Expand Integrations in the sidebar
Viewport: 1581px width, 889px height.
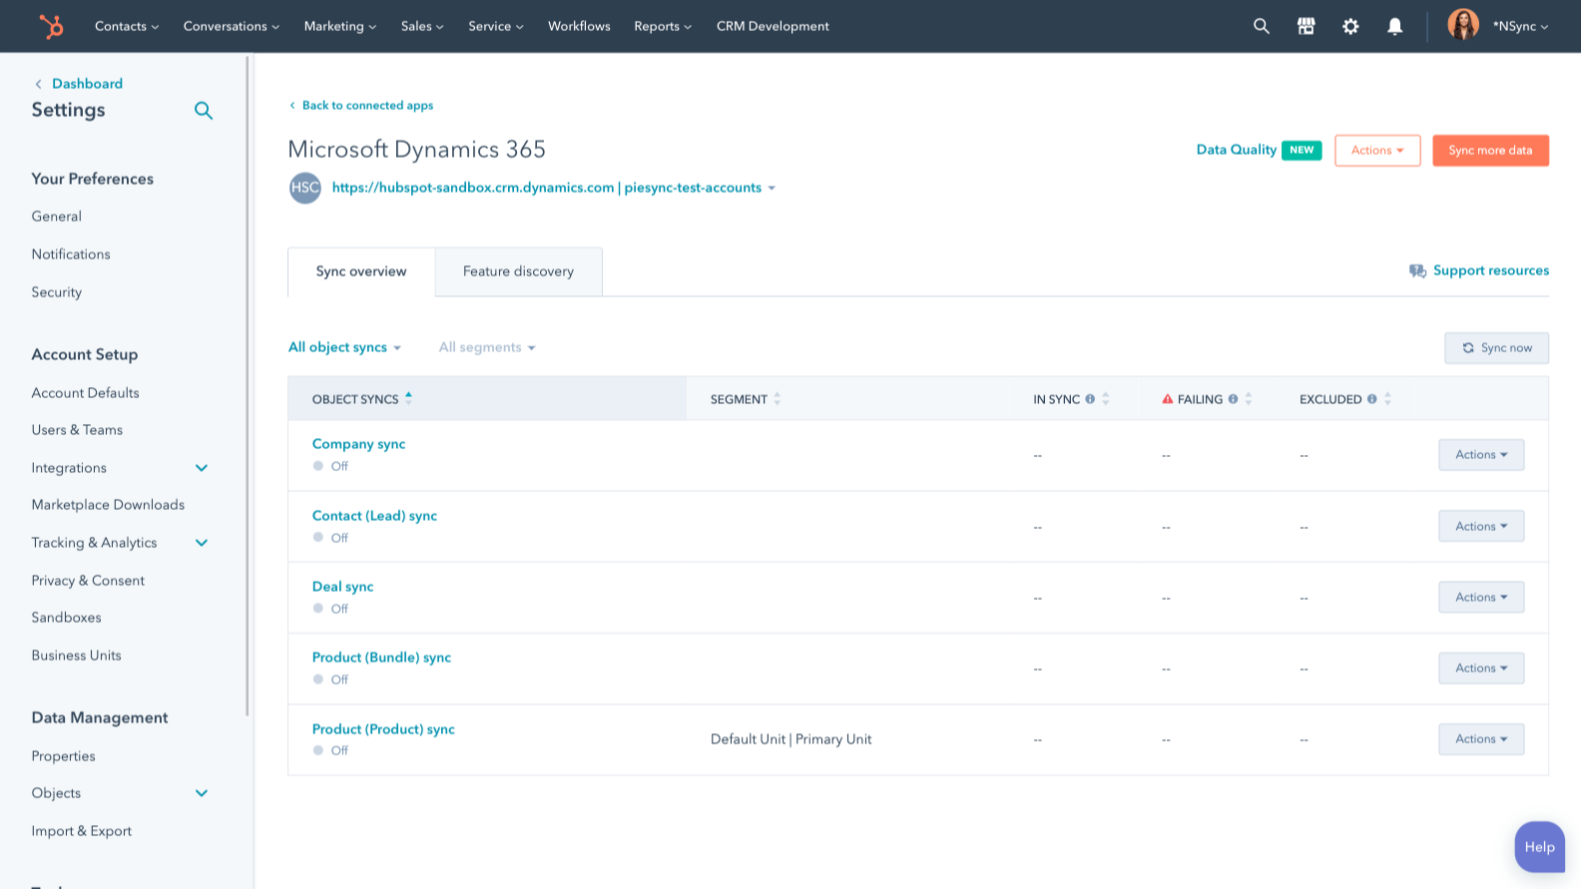coord(202,468)
